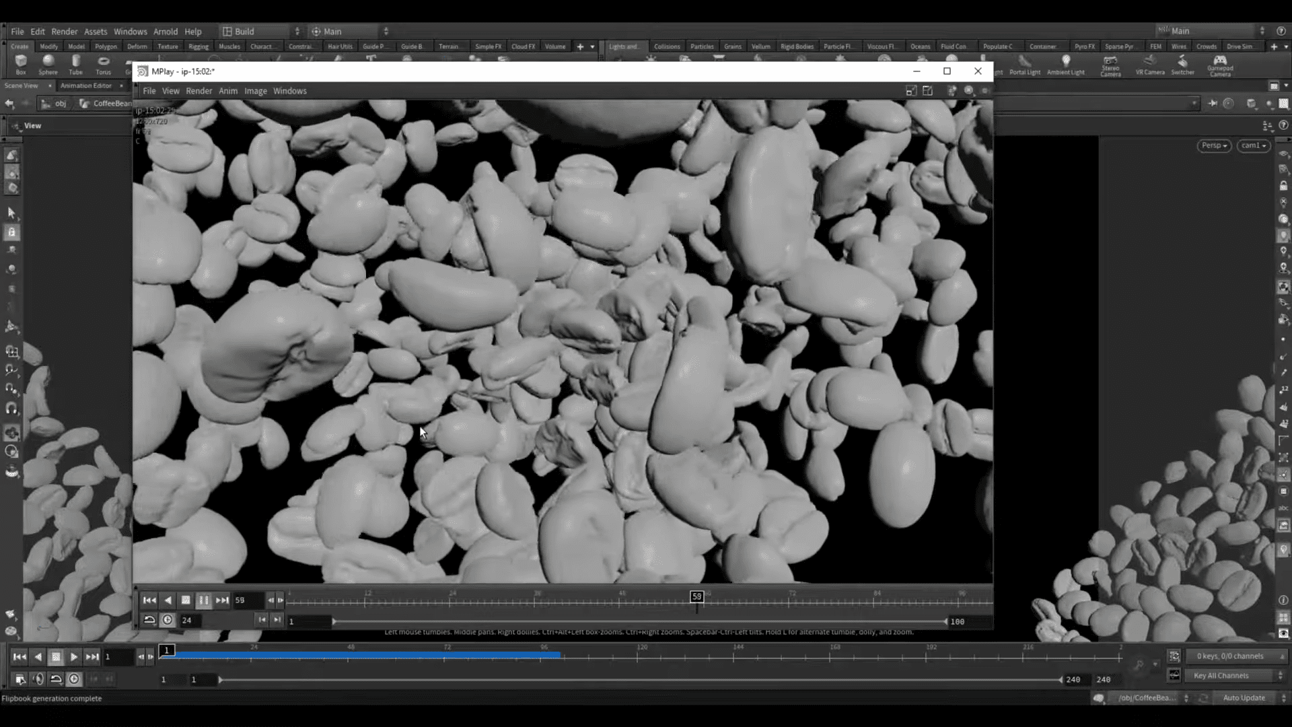
Task: Select the Sphere tool on Create shelf
Action: pyautogui.click(x=48, y=65)
